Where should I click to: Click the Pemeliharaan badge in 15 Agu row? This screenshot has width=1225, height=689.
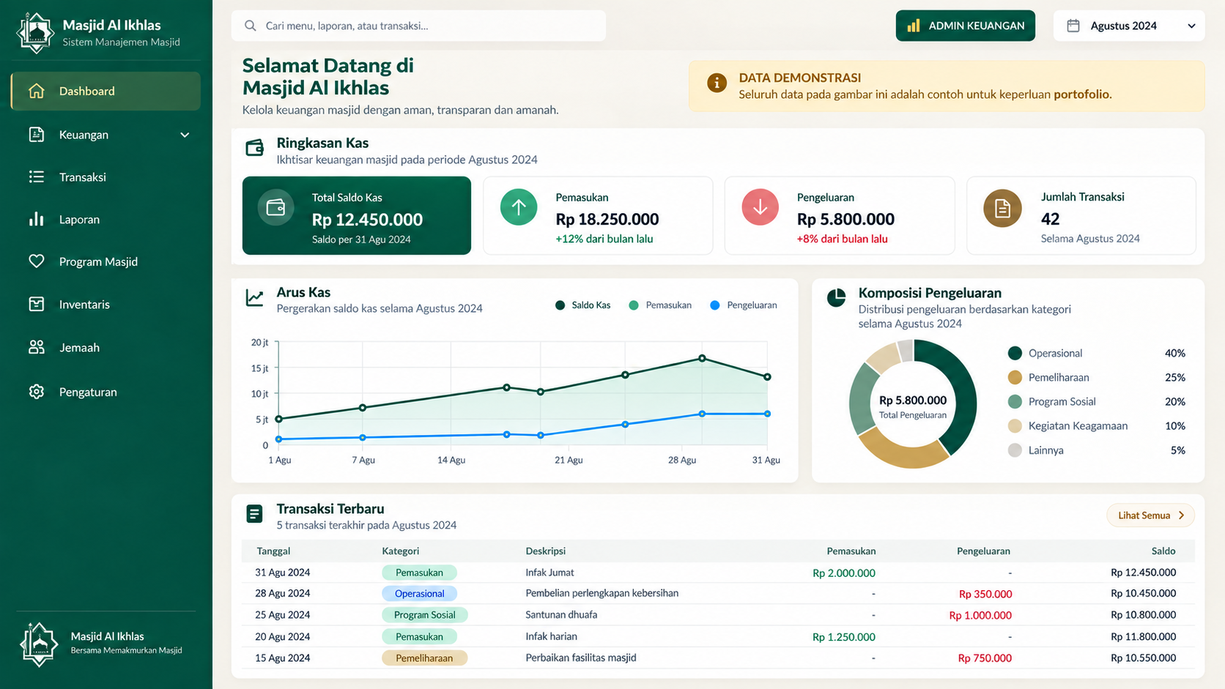pos(424,658)
